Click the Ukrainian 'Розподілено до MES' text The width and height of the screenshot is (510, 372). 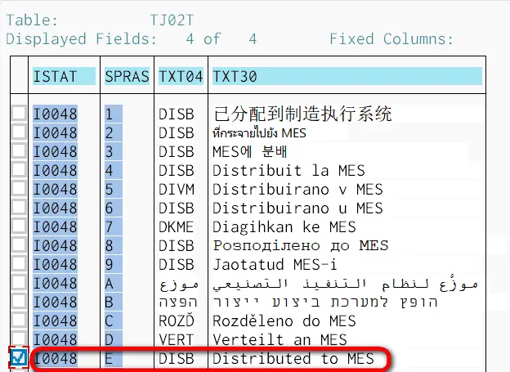pyautogui.click(x=301, y=246)
